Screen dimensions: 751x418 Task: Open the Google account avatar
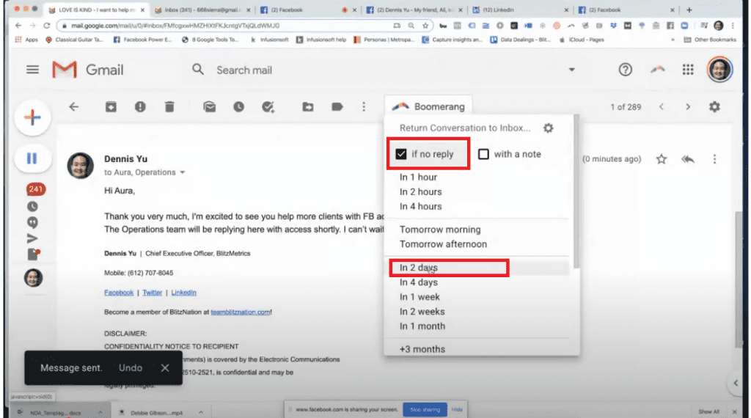click(x=719, y=70)
